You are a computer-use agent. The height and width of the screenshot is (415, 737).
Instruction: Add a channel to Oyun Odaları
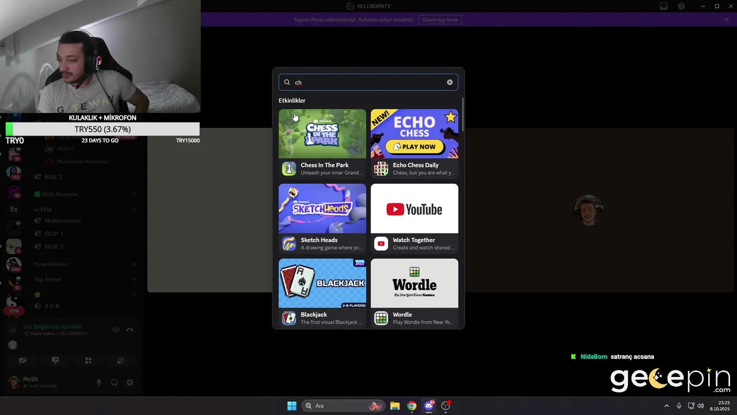[134, 264]
